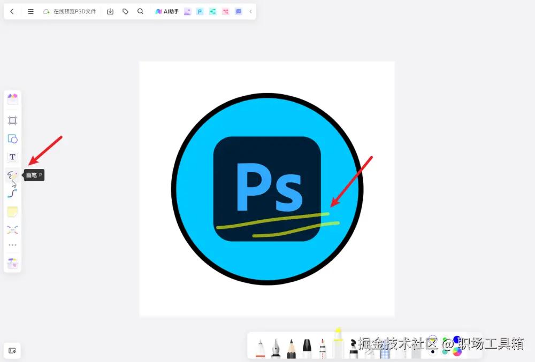The height and width of the screenshot is (362, 535).
Task: Open the pink flowchart icon
Action: [x=226, y=12]
